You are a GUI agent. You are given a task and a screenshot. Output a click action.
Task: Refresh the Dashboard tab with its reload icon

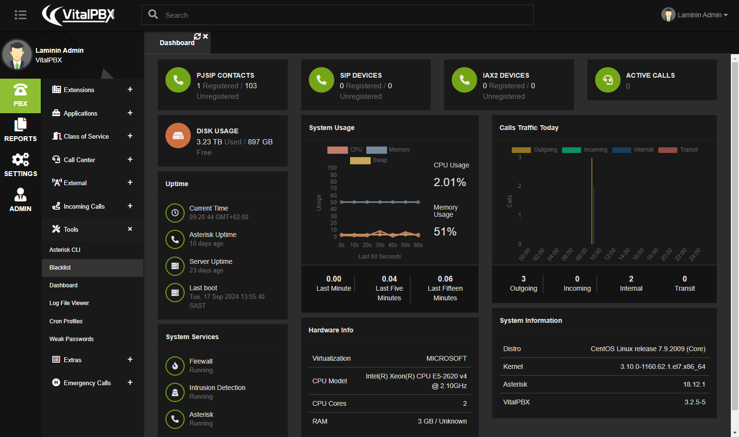tap(197, 36)
